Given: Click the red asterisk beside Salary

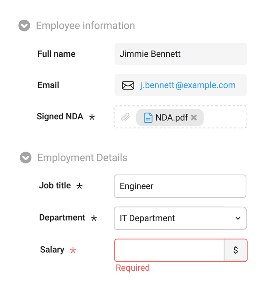Looking at the screenshot, I should 73,250.
